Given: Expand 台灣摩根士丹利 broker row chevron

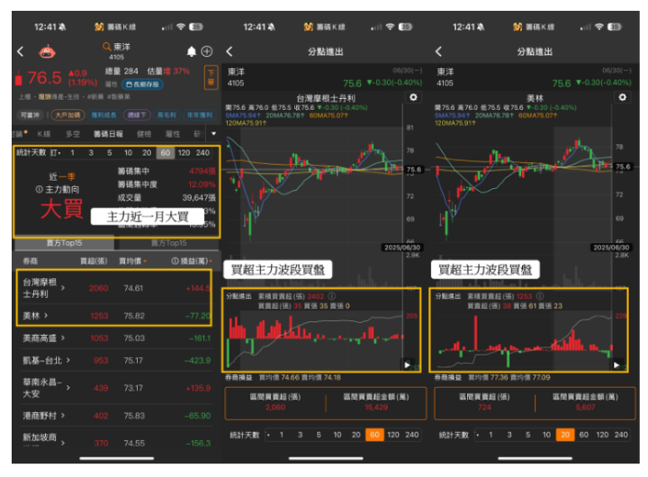Looking at the screenshot, I should (x=63, y=288).
